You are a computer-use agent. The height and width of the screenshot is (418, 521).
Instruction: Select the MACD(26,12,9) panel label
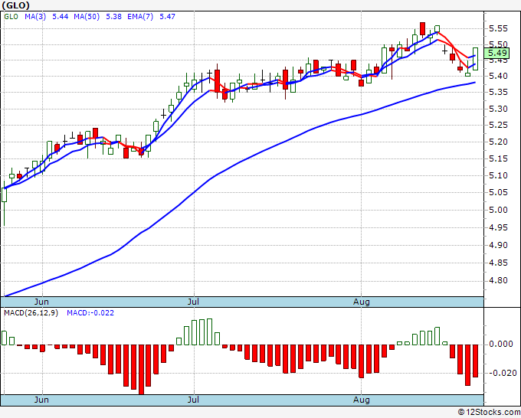[31, 313]
